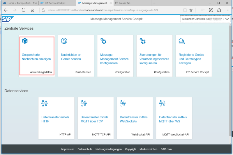Click network icon on Datentransfer mittels HTTP tile

coord(45,104)
